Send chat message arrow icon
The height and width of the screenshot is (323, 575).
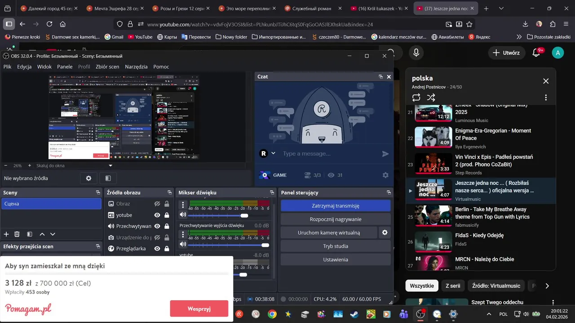click(385, 153)
